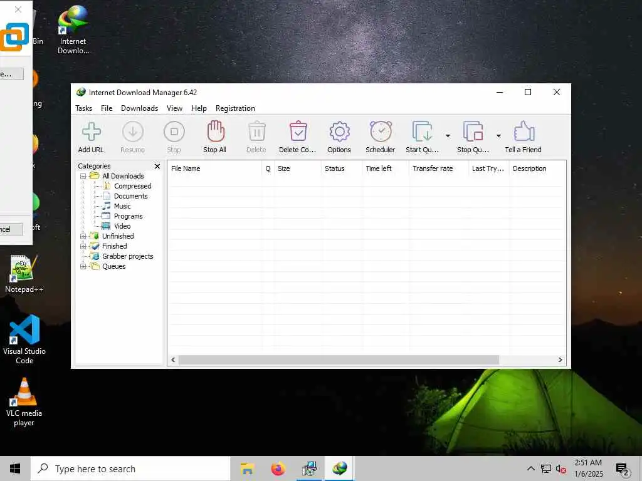Select the All Downloads folder
The width and height of the screenshot is (642, 481).
click(x=123, y=176)
